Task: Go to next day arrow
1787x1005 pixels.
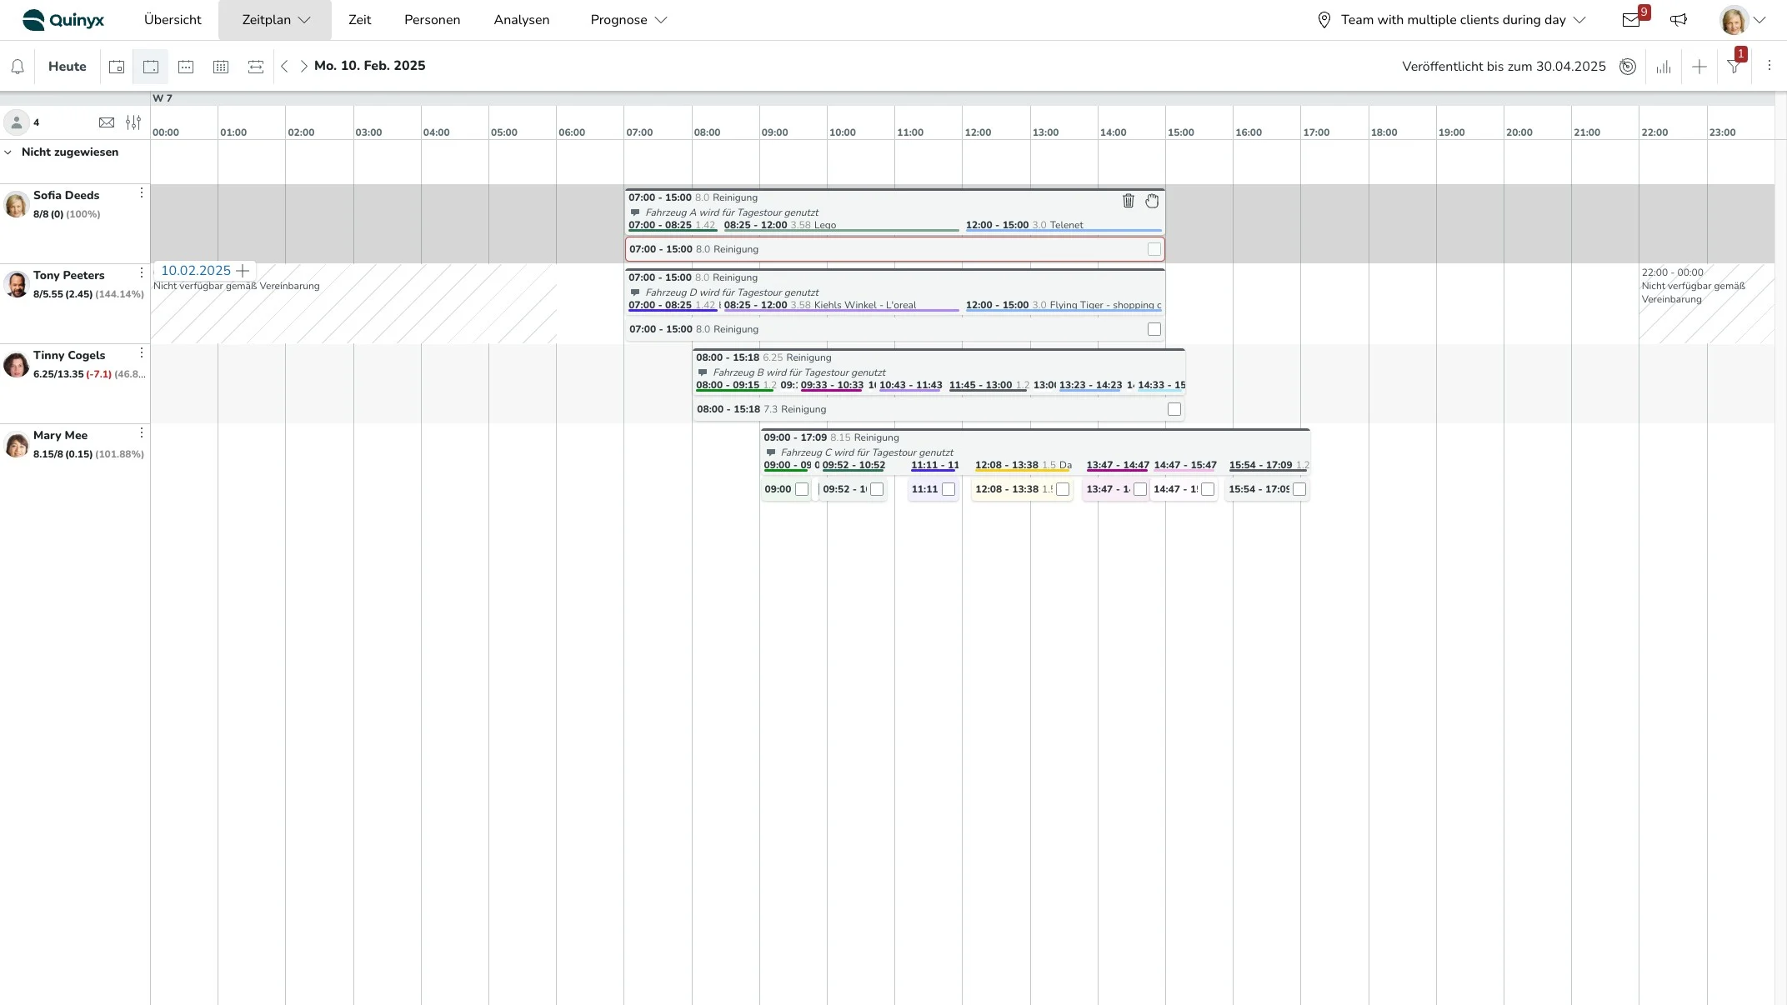Action: tap(303, 66)
